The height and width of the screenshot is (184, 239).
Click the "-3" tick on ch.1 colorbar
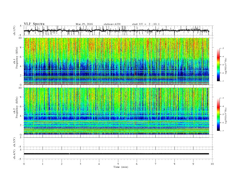point(222,48)
